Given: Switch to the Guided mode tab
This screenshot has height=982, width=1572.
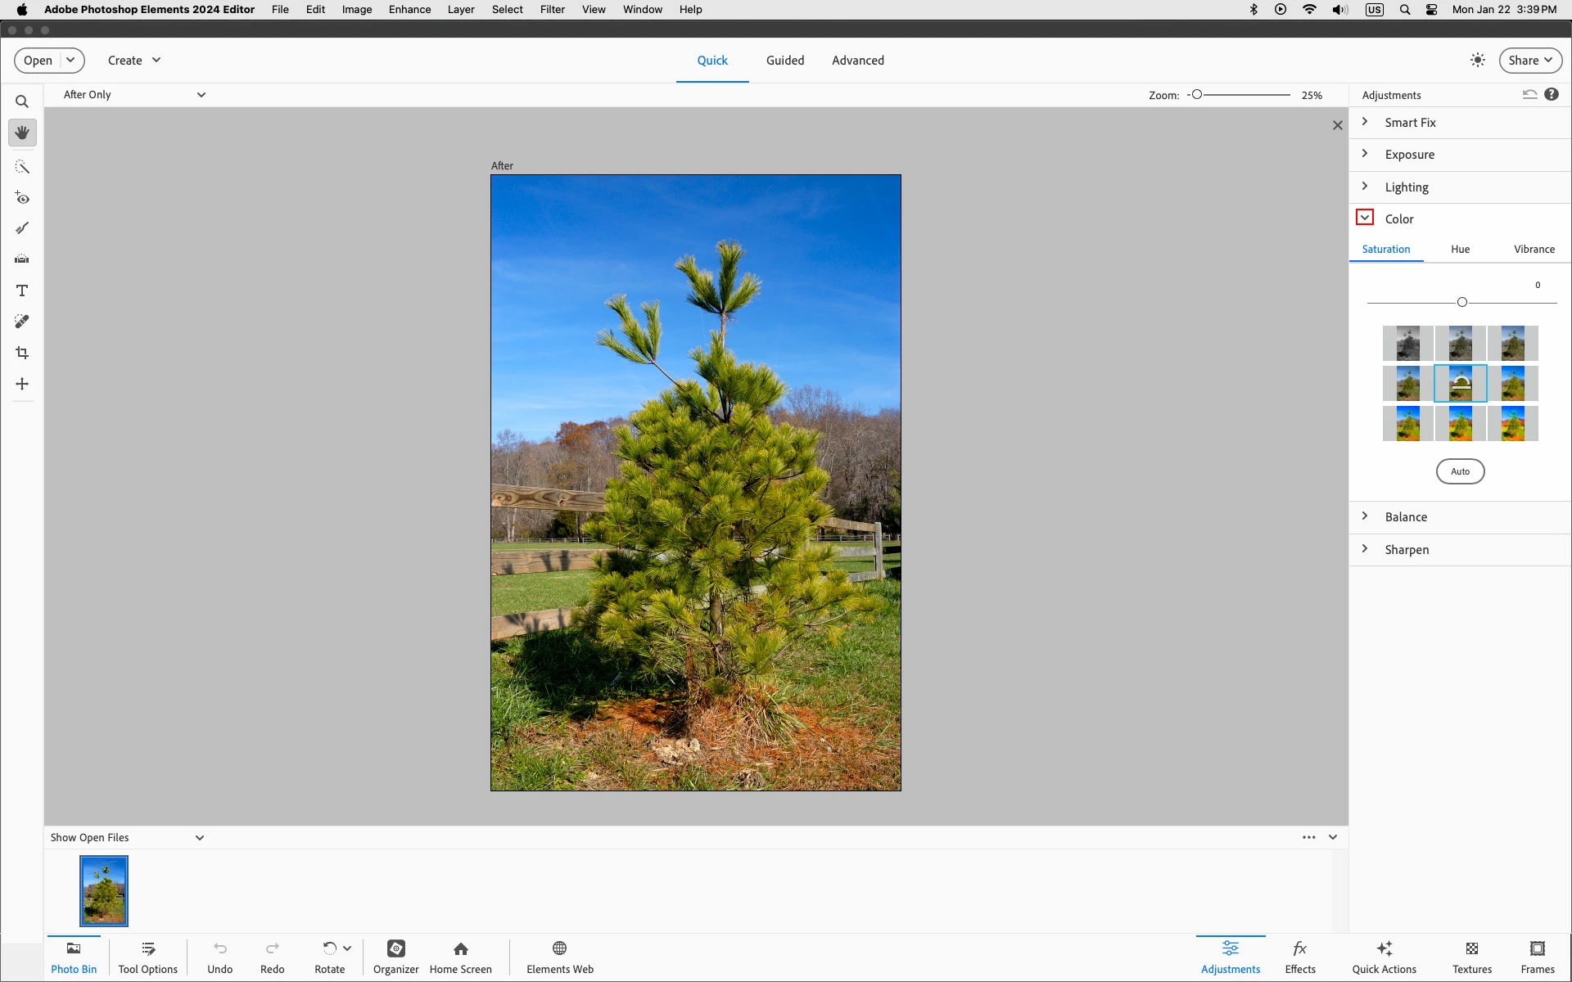Looking at the screenshot, I should point(784,61).
